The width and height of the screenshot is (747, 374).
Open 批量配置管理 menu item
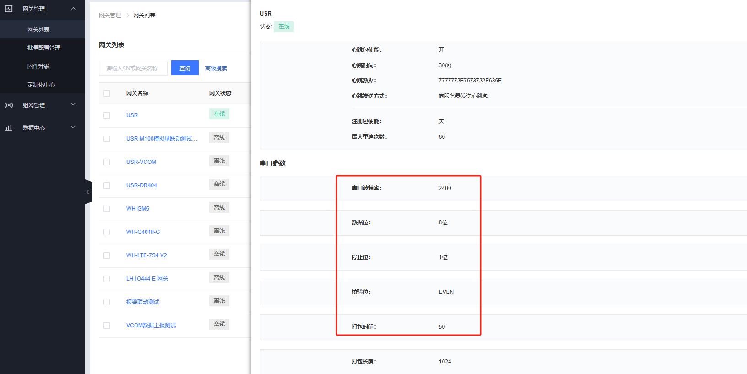coord(44,48)
